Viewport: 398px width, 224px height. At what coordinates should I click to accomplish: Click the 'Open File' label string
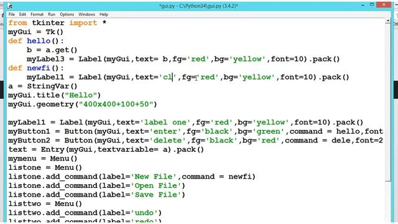pos(155,185)
